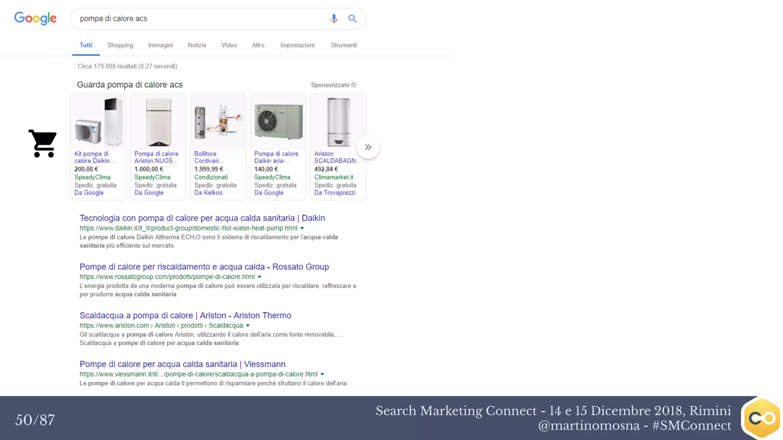Click the CO hexagon logo in footer
The height and width of the screenshot is (440, 783).
(762, 418)
